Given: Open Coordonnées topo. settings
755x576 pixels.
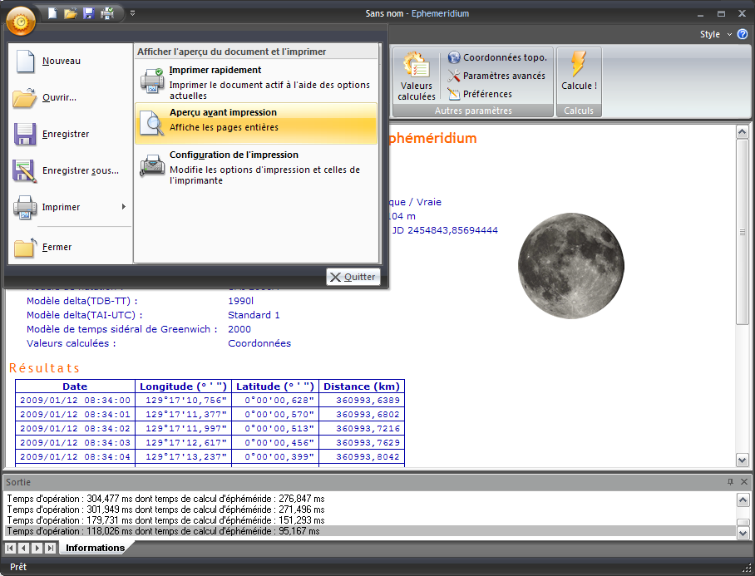Looking at the screenshot, I should pos(497,57).
